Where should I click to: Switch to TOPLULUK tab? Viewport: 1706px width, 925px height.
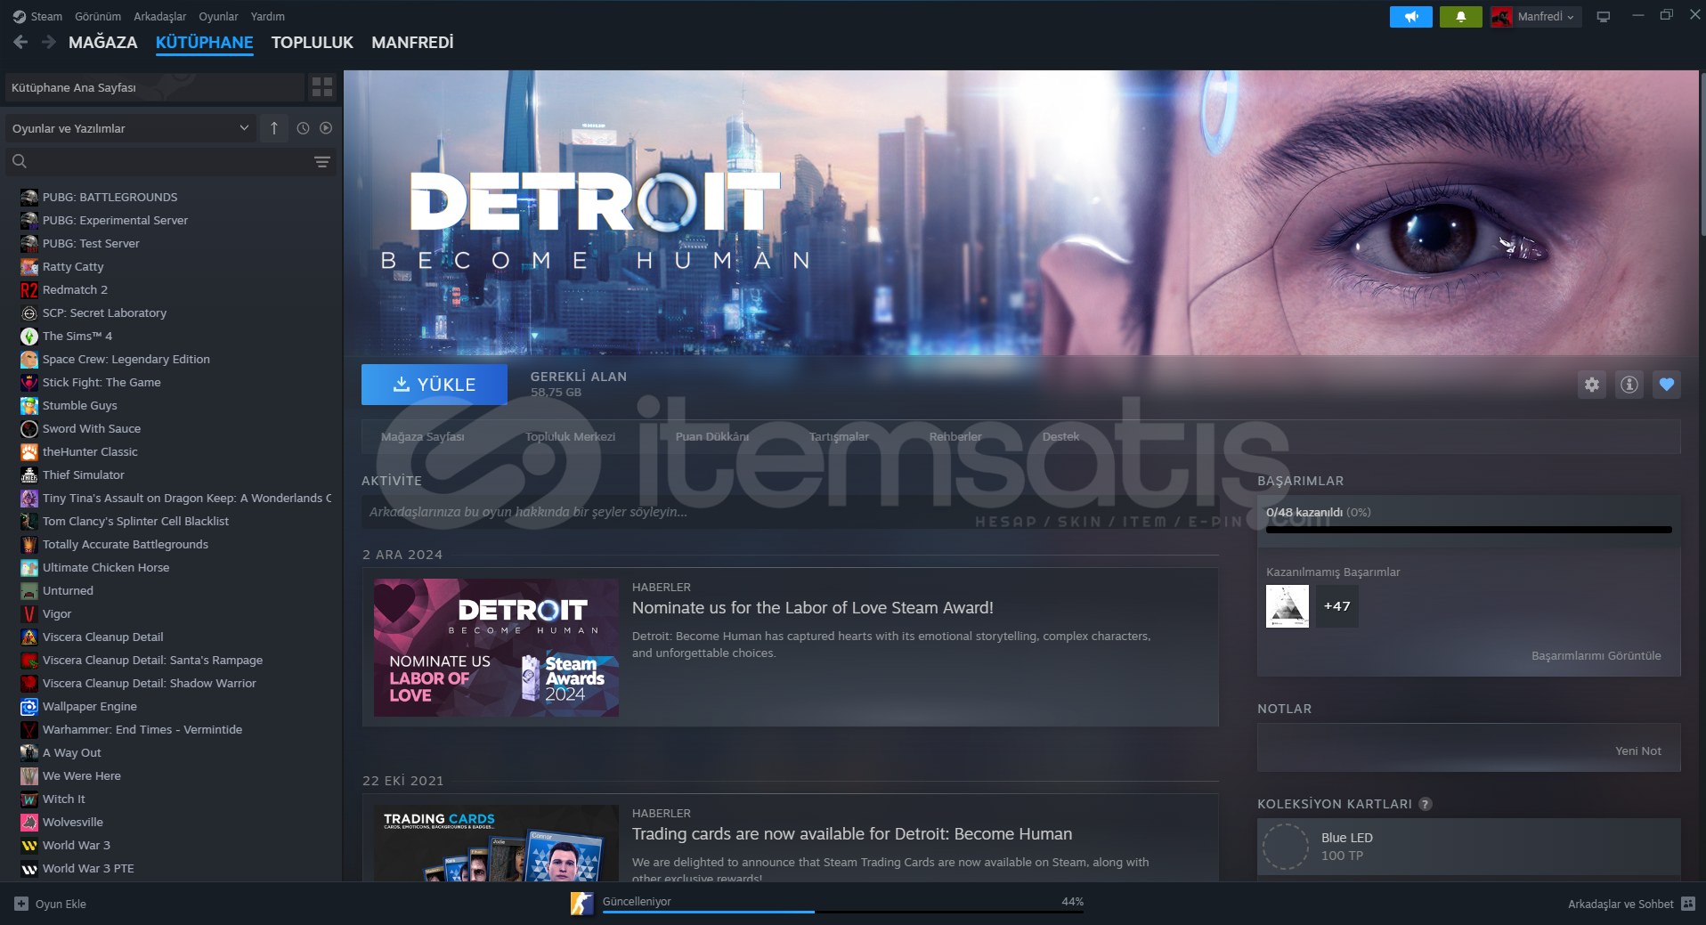click(313, 43)
